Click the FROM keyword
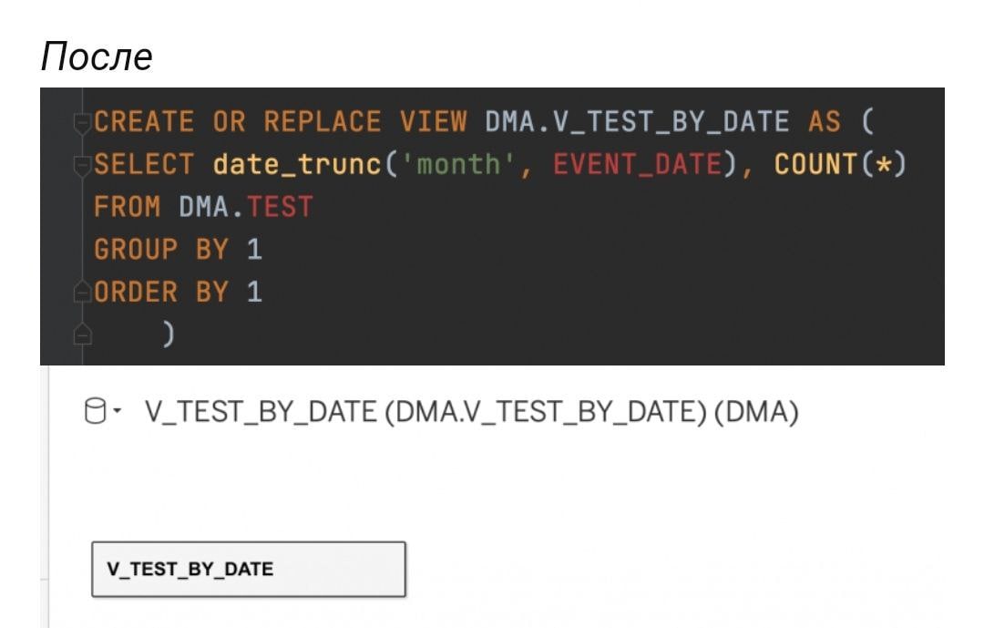 click(127, 207)
